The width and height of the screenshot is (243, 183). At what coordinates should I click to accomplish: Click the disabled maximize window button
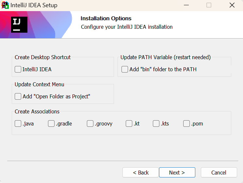point(209,5)
